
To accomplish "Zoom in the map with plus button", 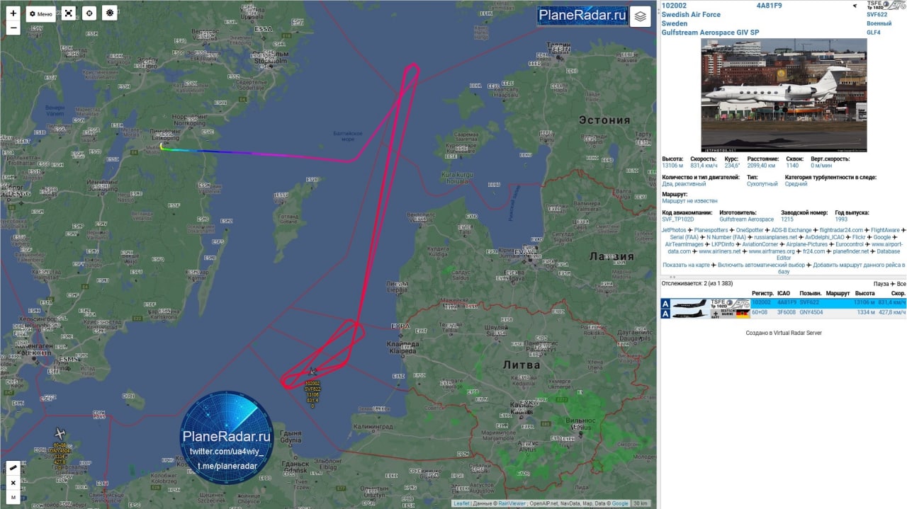I will point(13,13).
